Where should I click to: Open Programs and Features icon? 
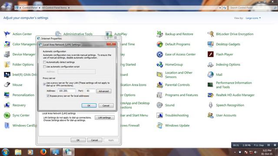tap(159, 95)
